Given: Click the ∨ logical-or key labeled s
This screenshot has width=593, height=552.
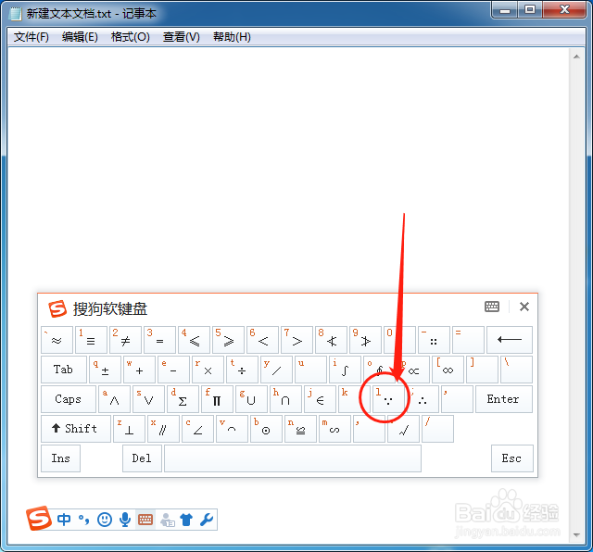Looking at the screenshot, I should (148, 399).
